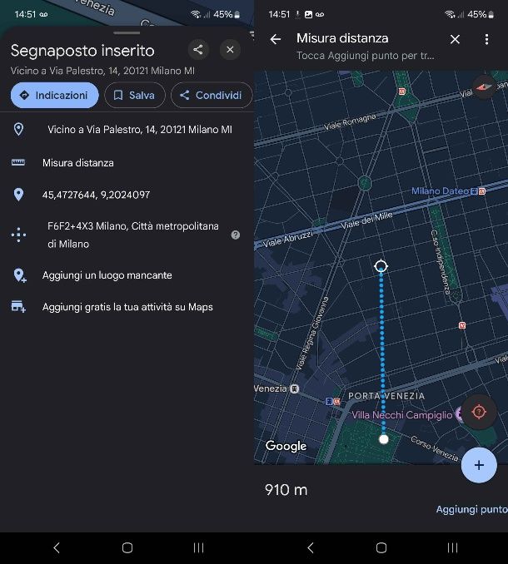
Task: Go back with the Misura distanza arrow
Action: click(x=276, y=39)
